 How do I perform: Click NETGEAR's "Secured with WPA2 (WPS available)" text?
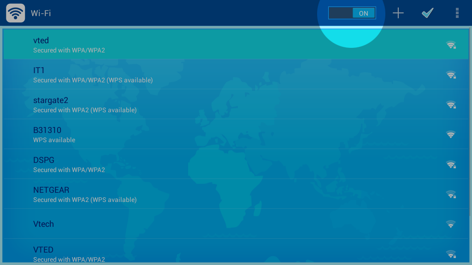85,200
